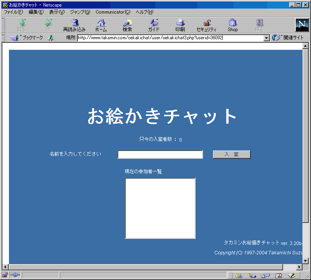Click the タカミンお絵描きチャット version text
The image size is (311, 280).
[x=263, y=243]
